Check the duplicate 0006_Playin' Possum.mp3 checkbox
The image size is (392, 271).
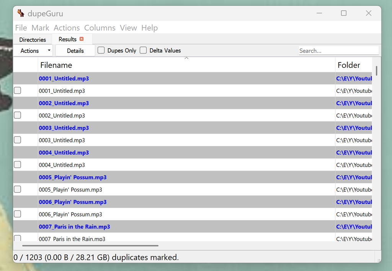click(18, 214)
